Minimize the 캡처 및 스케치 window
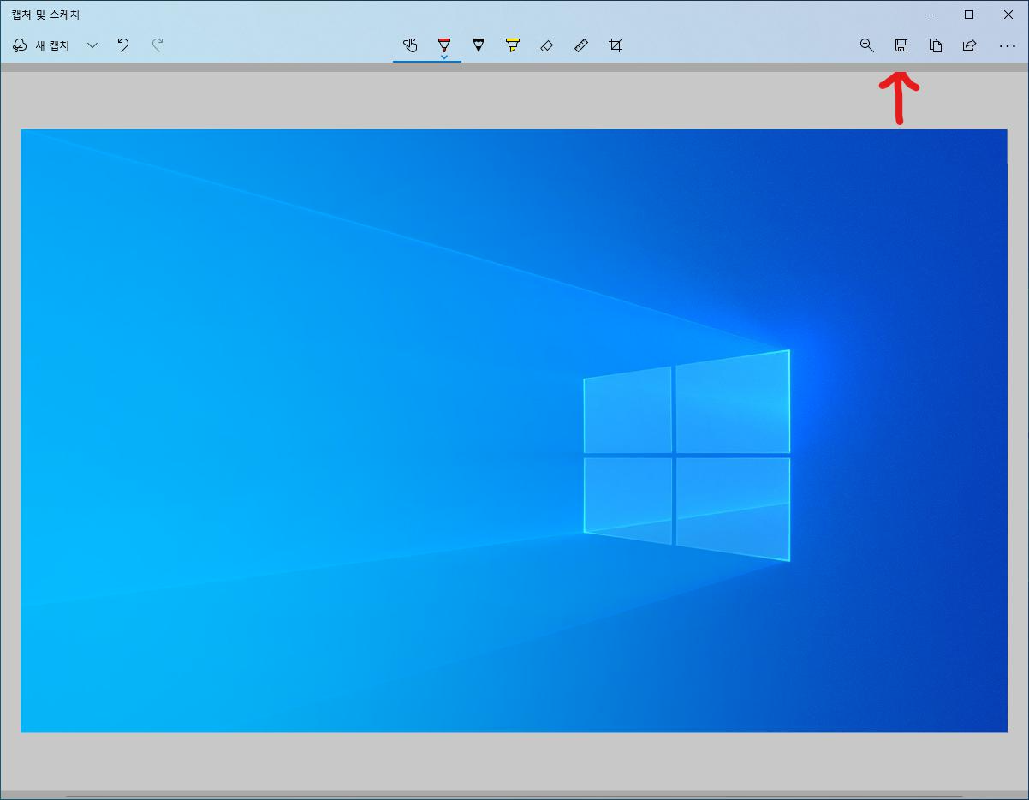Image resolution: width=1029 pixels, height=800 pixels. [930, 15]
